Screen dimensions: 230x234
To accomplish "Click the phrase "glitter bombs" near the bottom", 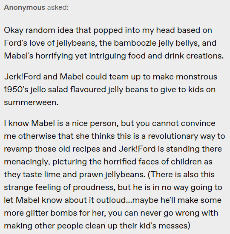I will [52, 213].
